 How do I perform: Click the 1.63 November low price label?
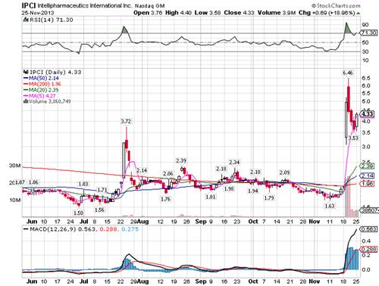point(330,206)
